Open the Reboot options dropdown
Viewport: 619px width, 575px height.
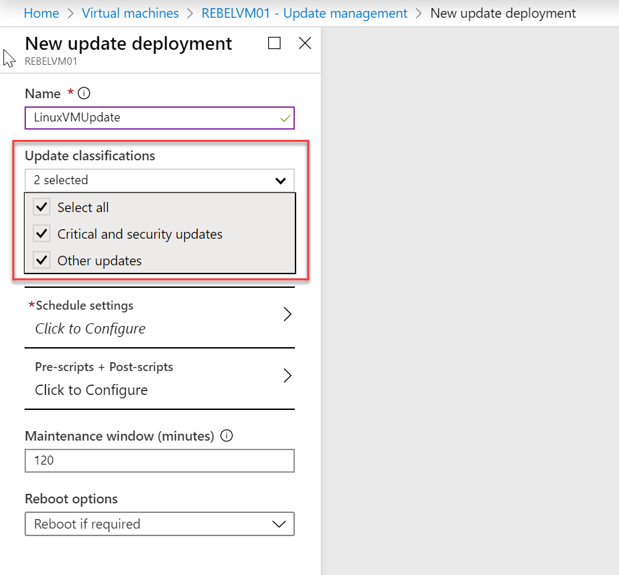point(160,524)
